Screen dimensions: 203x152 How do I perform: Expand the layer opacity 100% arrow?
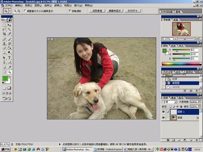click(x=200, y=102)
